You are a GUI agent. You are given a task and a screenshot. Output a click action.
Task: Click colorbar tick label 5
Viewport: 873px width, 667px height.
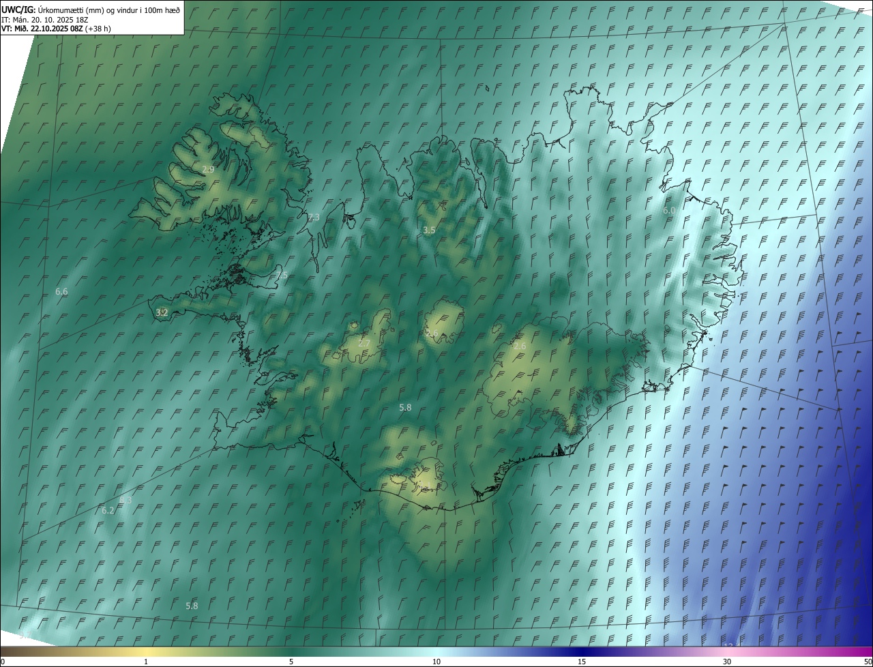pyautogui.click(x=291, y=662)
